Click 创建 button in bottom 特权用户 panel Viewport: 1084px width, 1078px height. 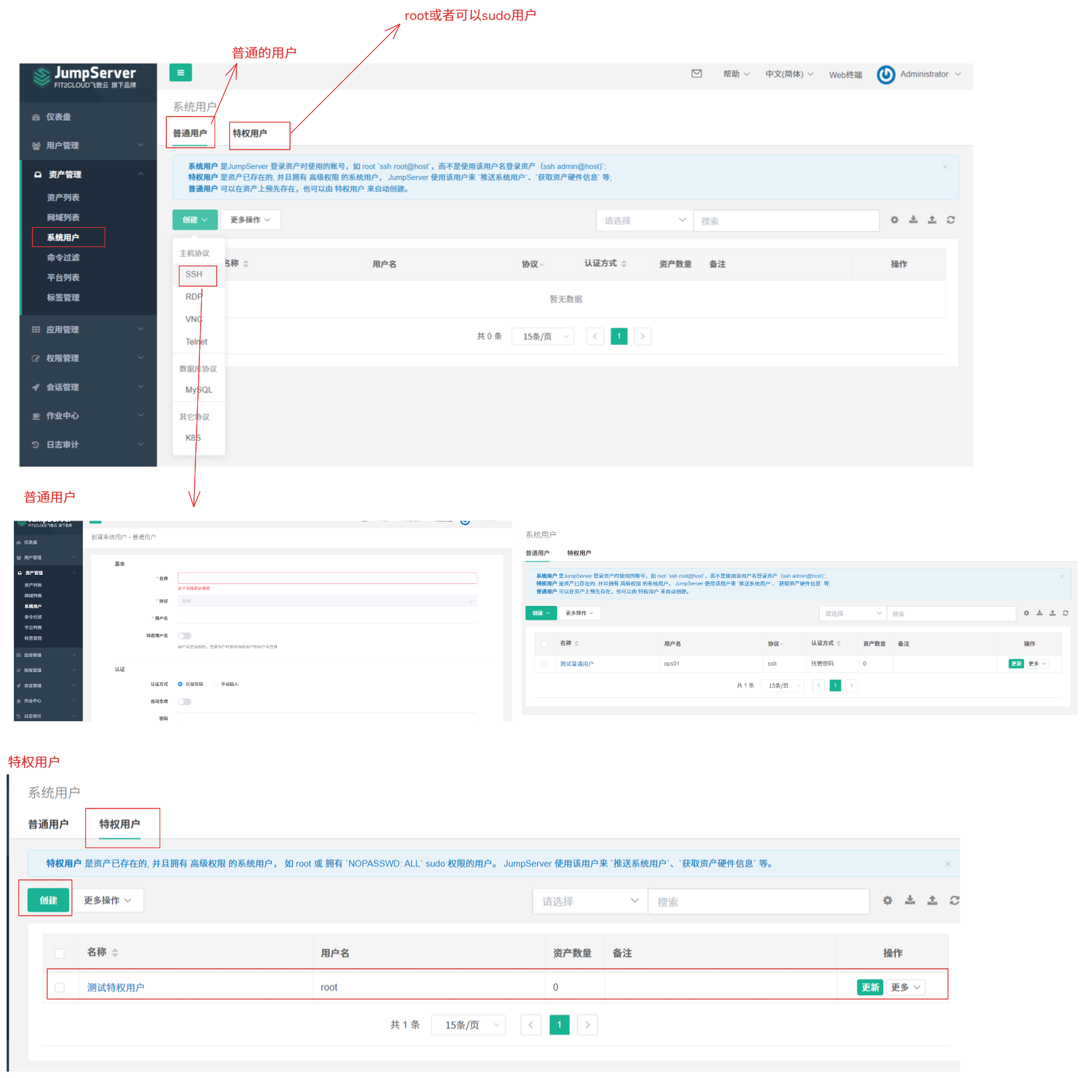(x=48, y=901)
